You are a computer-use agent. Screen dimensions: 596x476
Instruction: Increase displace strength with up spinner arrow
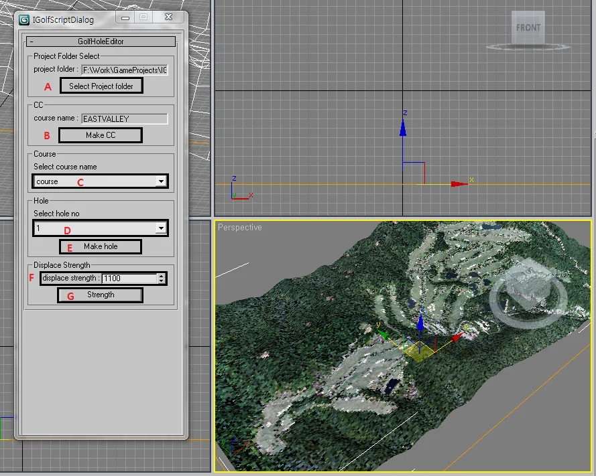(x=162, y=276)
